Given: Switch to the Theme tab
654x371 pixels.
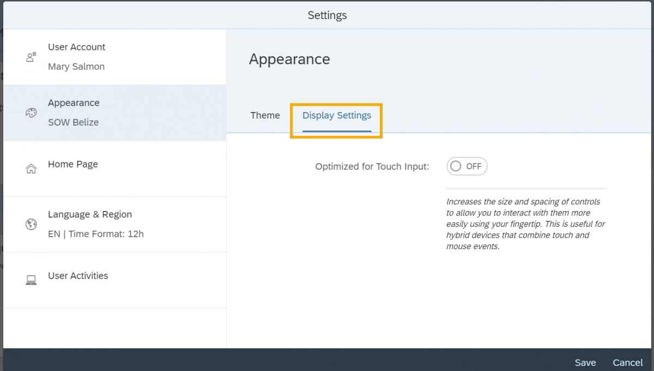Looking at the screenshot, I should point(265,115).
